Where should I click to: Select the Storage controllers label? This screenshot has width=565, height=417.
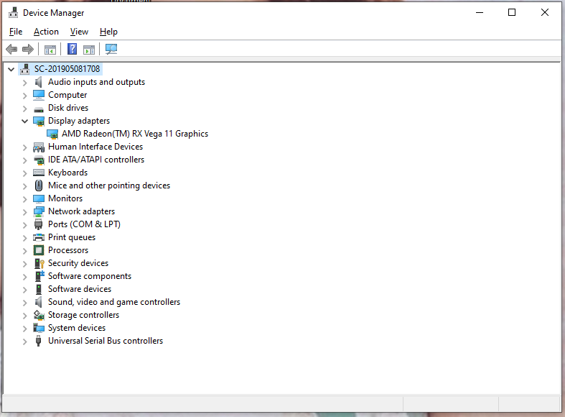pyautogui.click(x=83, y=315)
